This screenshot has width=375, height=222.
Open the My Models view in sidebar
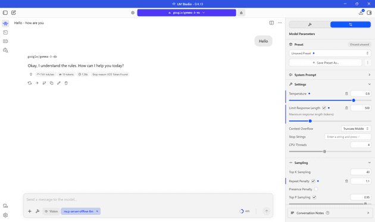[x=5, y=41]
